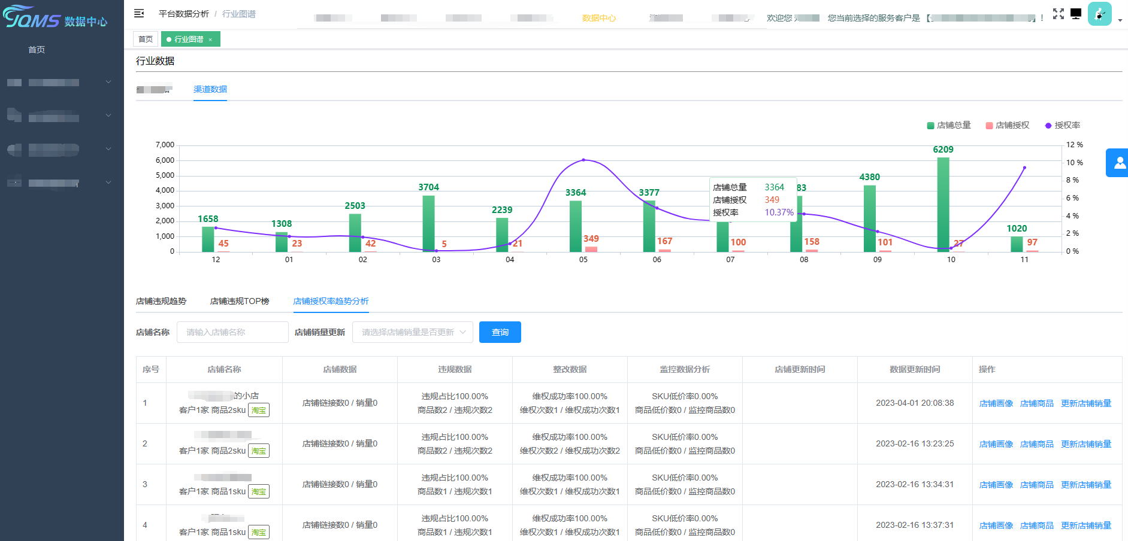Click the 淘宝 tag in table row 2

(x=259, y=451)
